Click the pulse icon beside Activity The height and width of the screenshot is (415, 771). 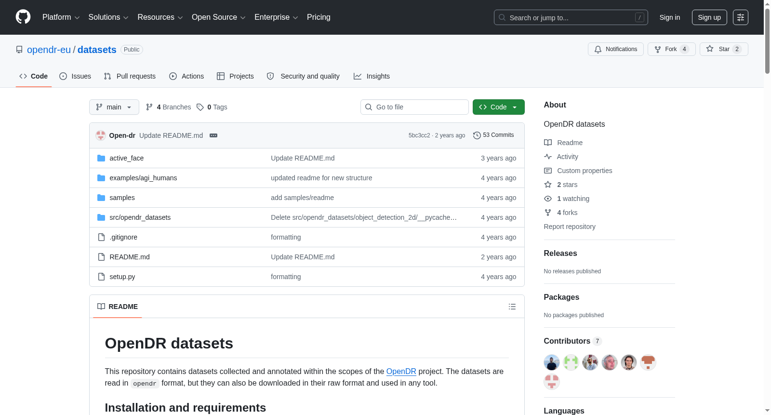click(x=548, y=157)
